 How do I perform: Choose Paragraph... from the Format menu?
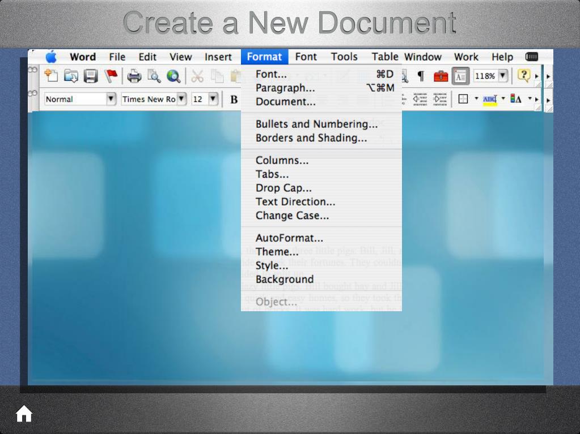coord(321,88)
